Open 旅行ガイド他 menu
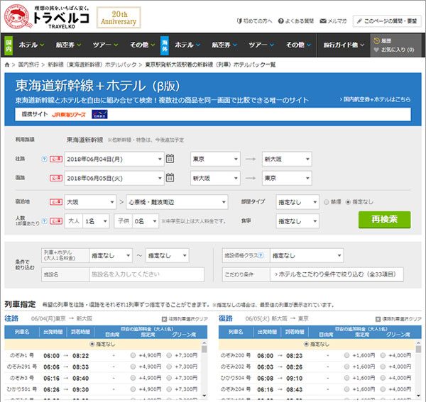426x402 pixels. tap(344, 45)
